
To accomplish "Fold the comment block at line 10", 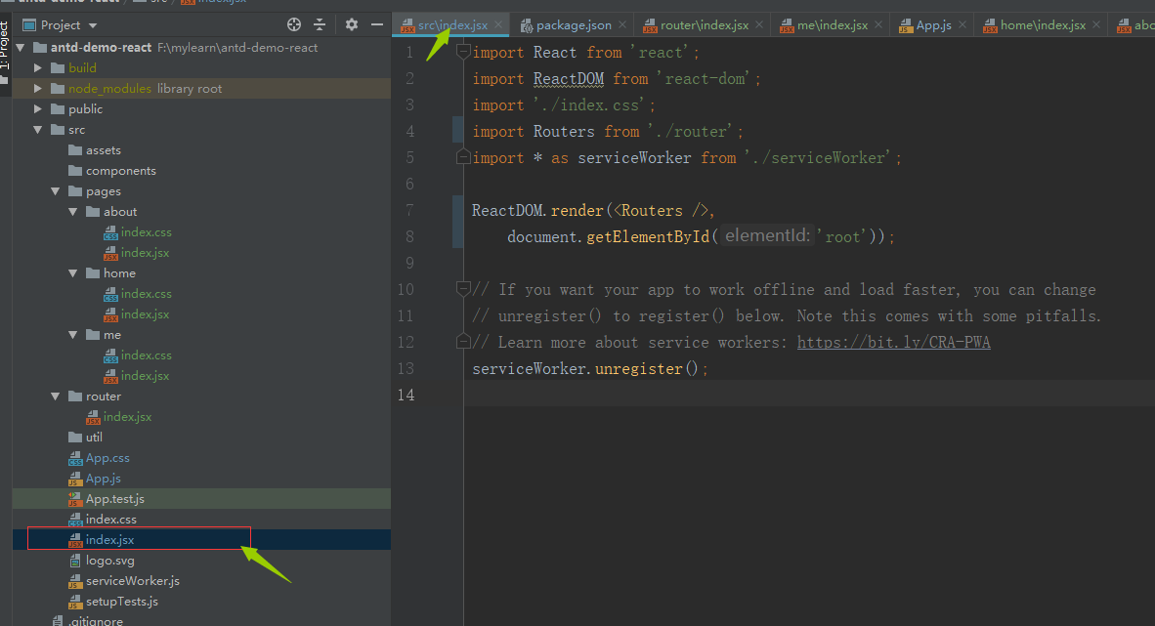I will click(x=463, y=289).
